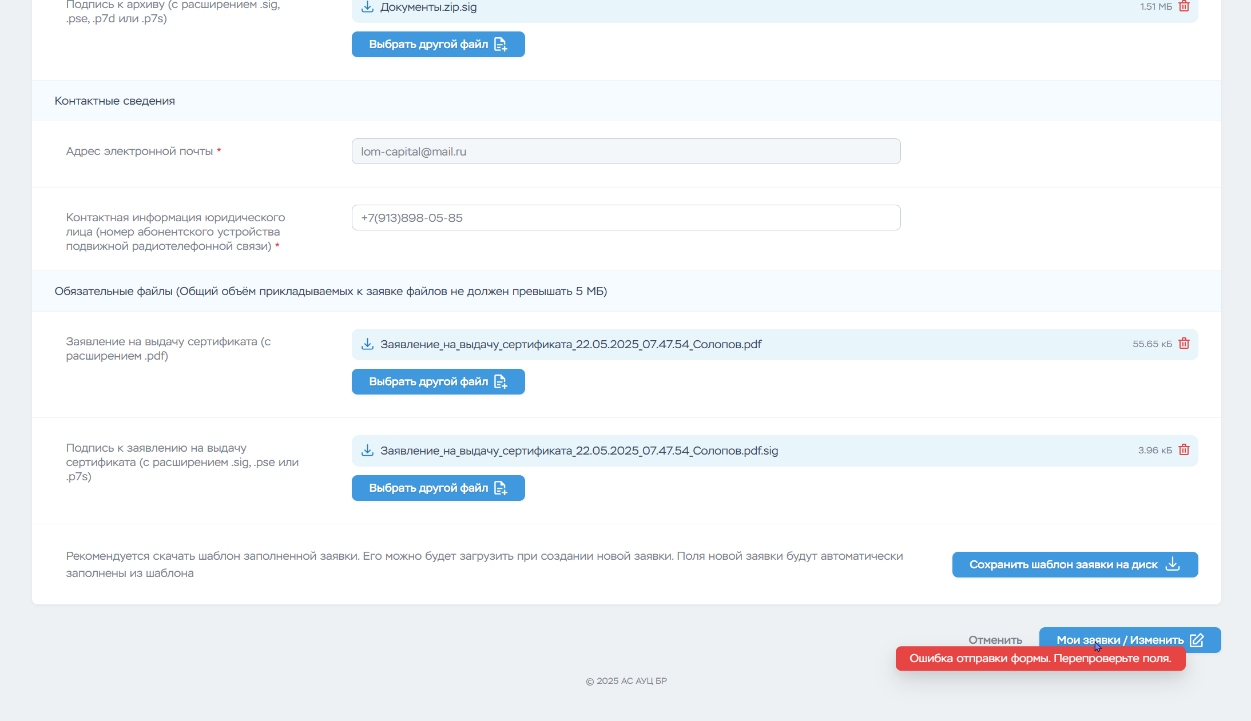The height and width of the screenshot is (721, 1251).
Task: Delete the 55.65 КБ PDF attachment
Action: (1184, 343)
